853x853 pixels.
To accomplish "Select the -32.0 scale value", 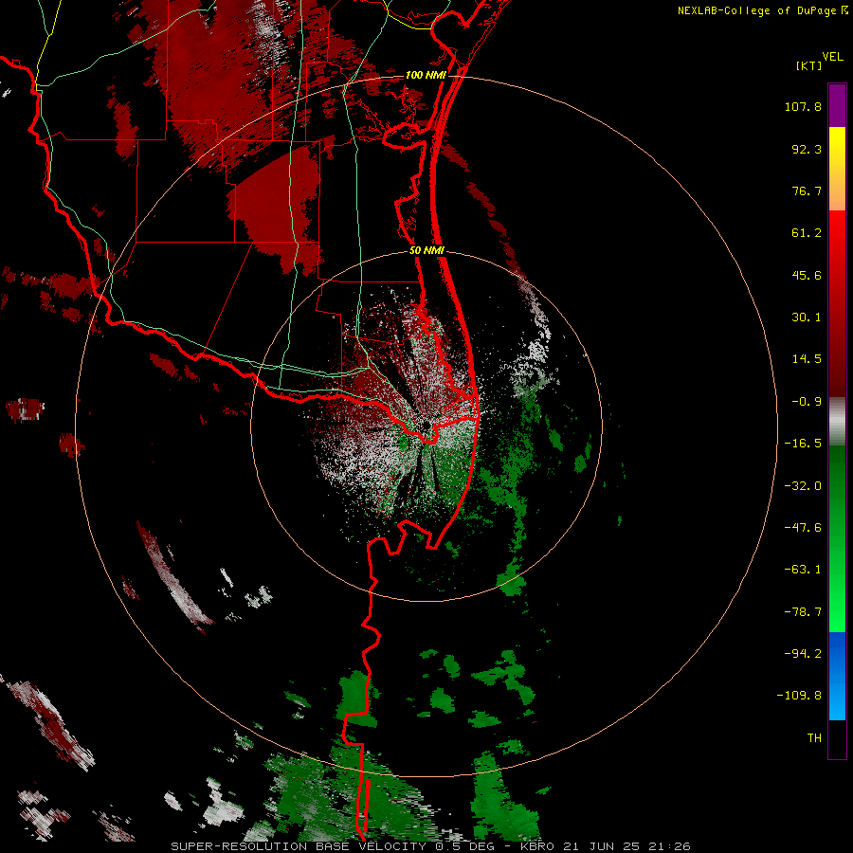I will tap(803, 486).
